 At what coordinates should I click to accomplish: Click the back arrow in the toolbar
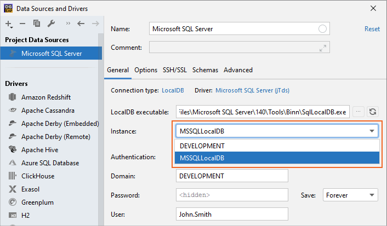81,24
